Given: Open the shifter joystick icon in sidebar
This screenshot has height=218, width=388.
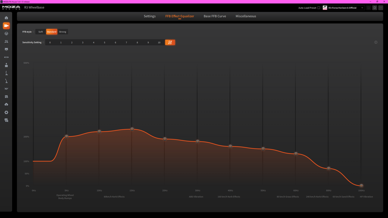Looking at the screenshot, I should [x=6, y=65].
